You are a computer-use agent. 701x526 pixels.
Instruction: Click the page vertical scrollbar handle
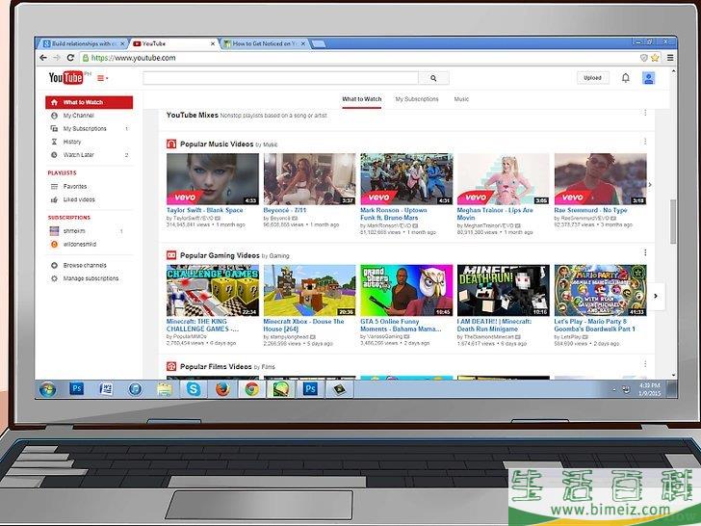pos(673,222)
